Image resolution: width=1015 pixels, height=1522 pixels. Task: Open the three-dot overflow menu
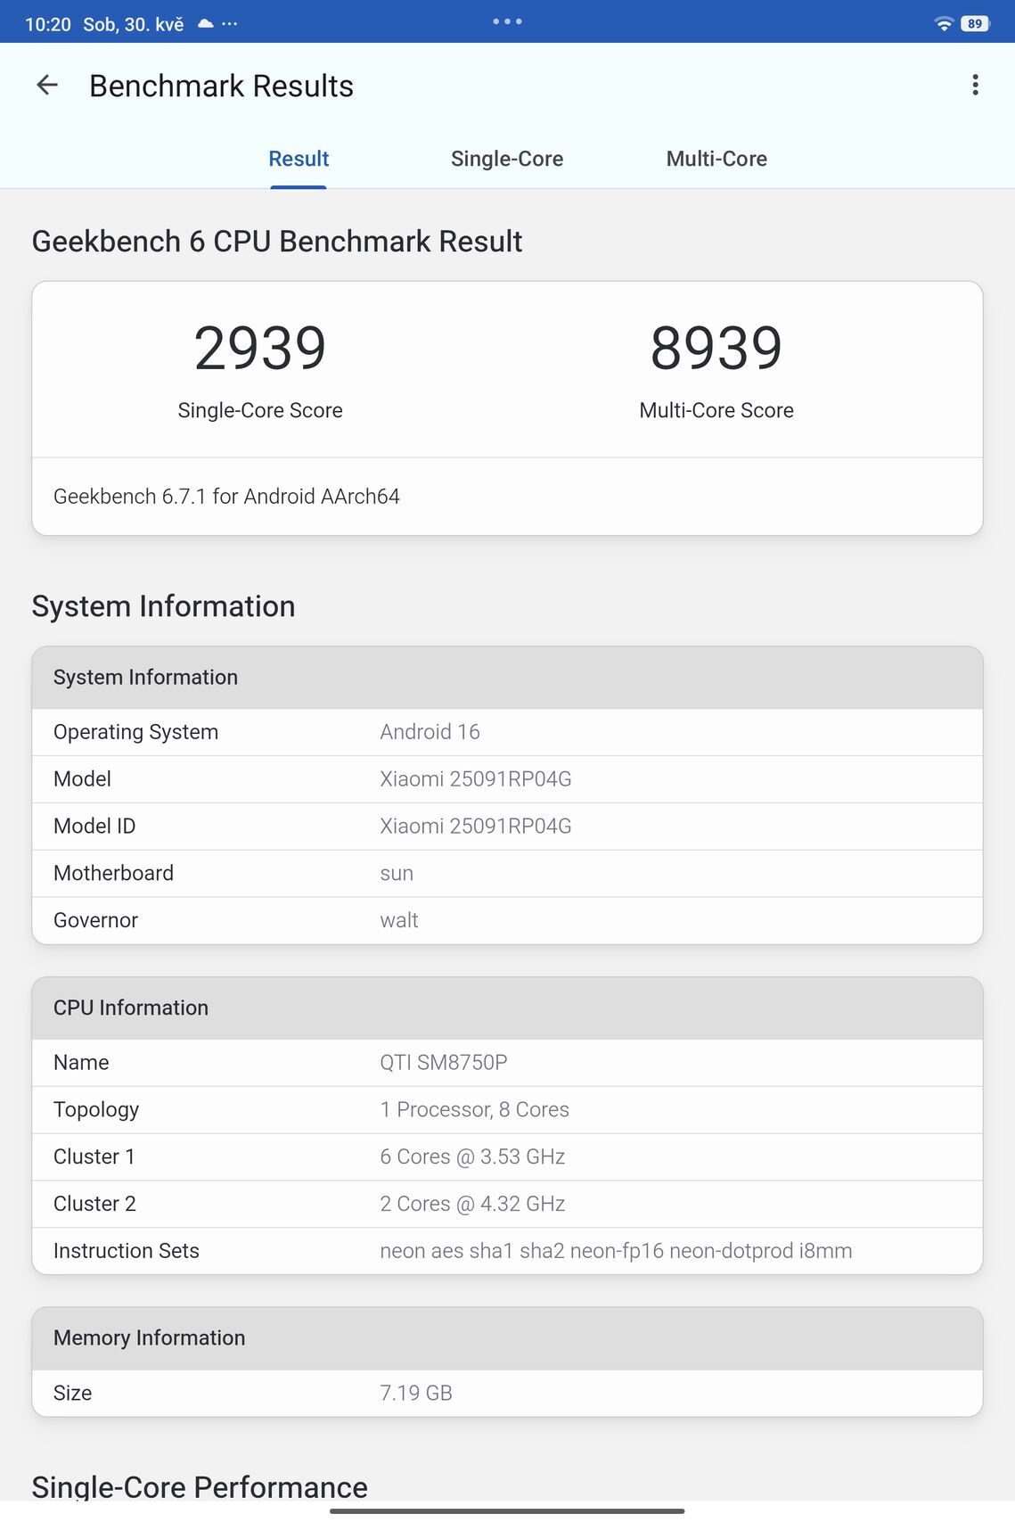tap(976, 86)
